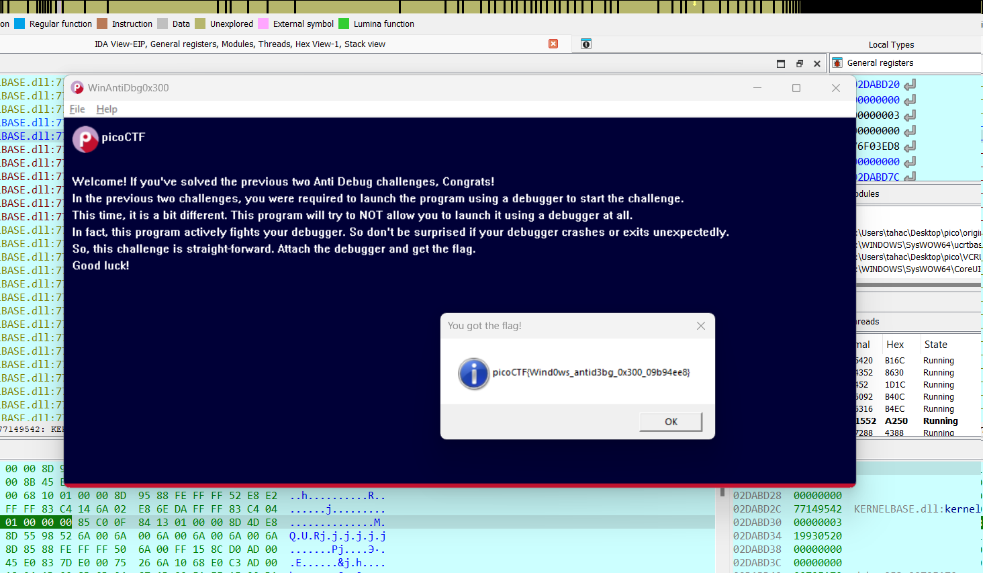
Task: Click the KERNELBASE.dll:kernel stack comment
Action: (918, 509)
